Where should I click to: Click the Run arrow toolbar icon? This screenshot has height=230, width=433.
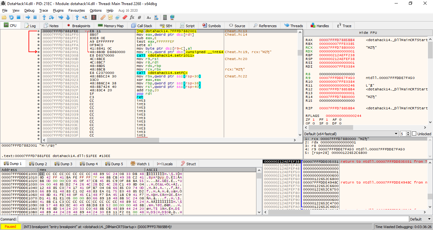(28, 17)
